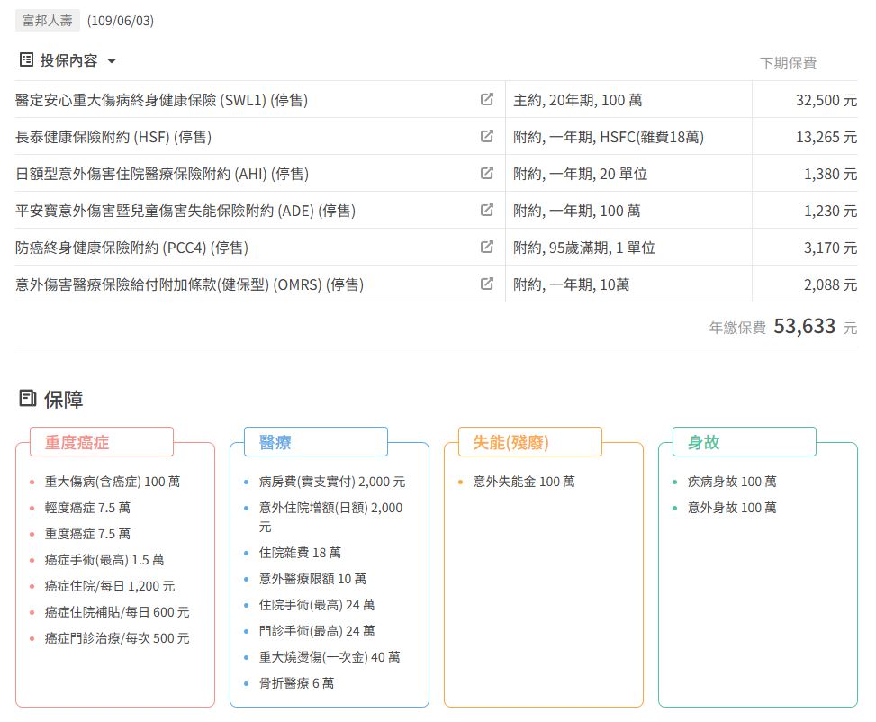The height and width of the screenshot is (722, 876).
Task: Select the 醫療 category tab
Action: point(315,442)
